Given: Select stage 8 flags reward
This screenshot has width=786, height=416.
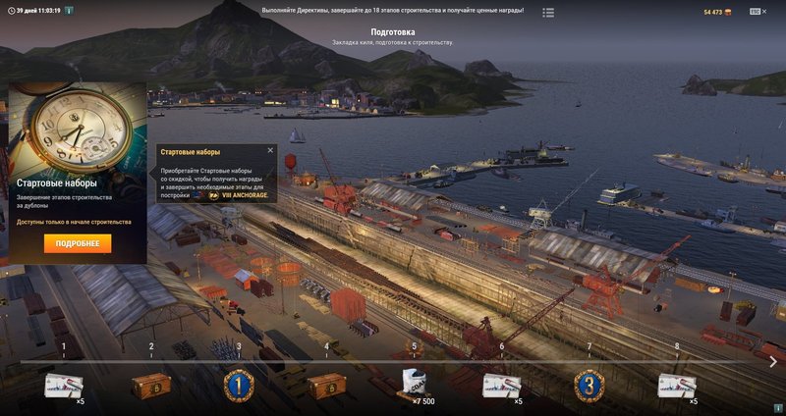Looking at the screenshot, I should tap(677, 386).
